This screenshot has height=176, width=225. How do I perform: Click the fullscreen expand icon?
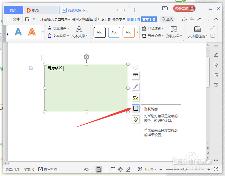tap(216, 169)
